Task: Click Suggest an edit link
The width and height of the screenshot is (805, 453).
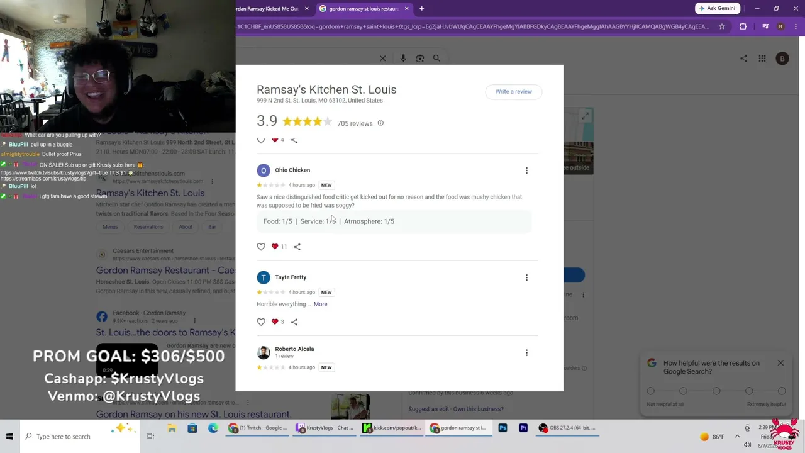Action: [x=429, y=409]
